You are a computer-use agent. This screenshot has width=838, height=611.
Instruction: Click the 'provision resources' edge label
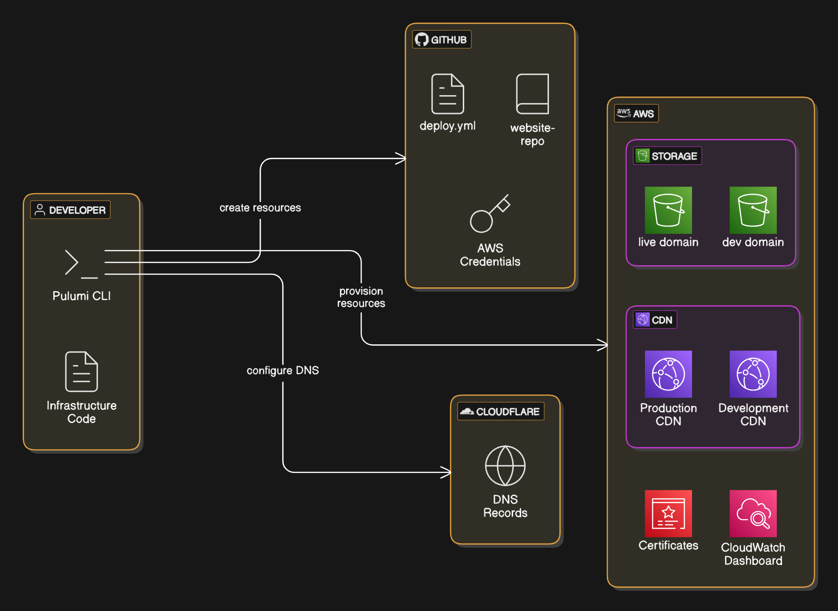click(x=361, y=297)
